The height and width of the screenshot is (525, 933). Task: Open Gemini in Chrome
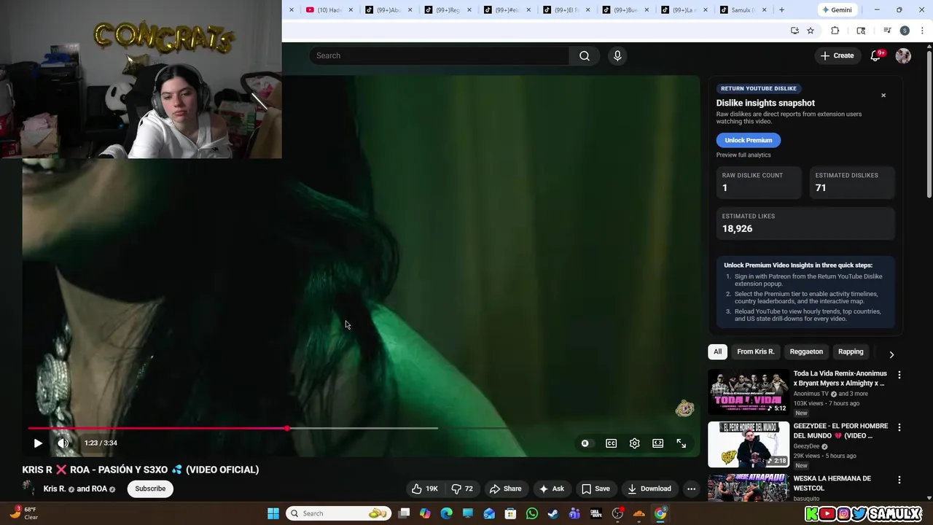pyautogui.click(x=836, y=10)
